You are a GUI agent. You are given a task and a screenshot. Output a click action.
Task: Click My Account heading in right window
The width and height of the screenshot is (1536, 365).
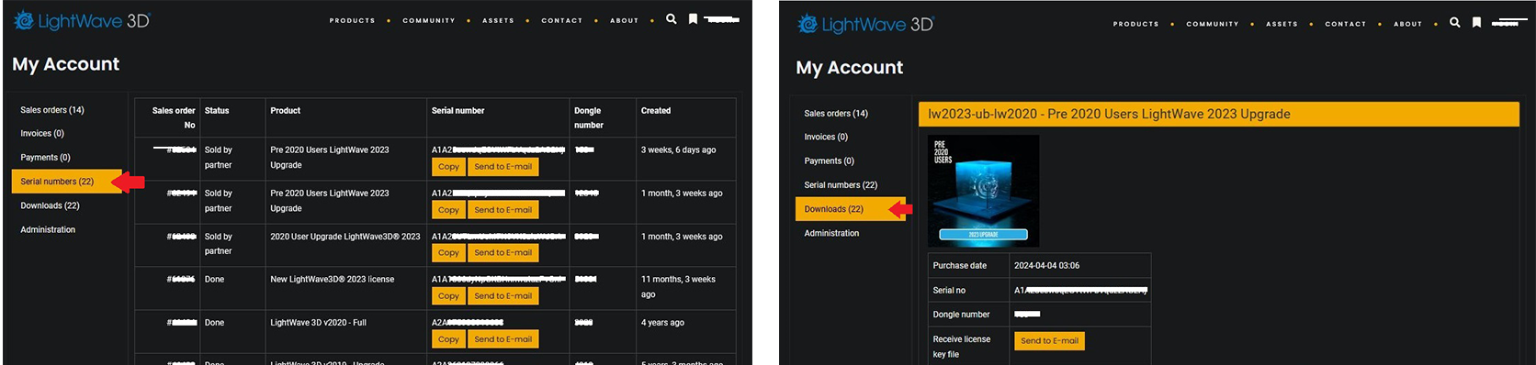pyautogui.click(x=849, y=68)
